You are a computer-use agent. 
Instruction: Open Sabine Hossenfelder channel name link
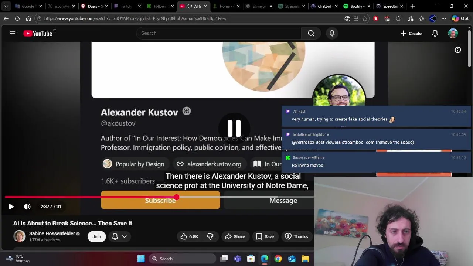pos(52,233)
